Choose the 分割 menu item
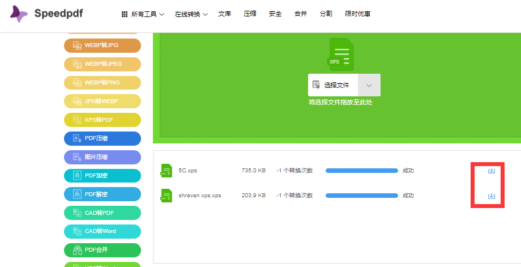 point(326,14)
